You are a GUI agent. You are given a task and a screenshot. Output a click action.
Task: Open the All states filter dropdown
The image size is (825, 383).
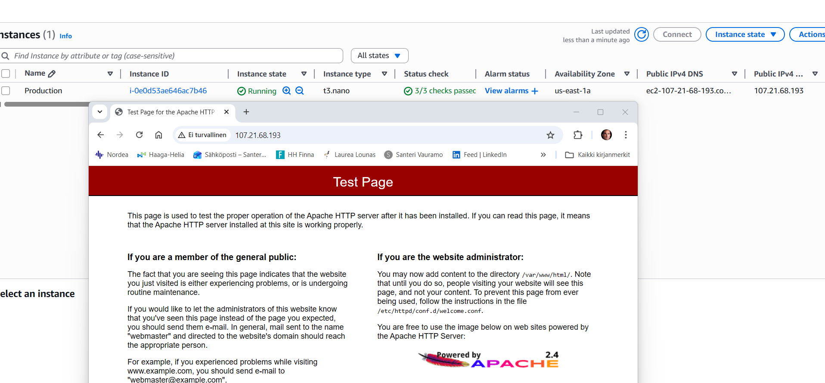point(379,55)
